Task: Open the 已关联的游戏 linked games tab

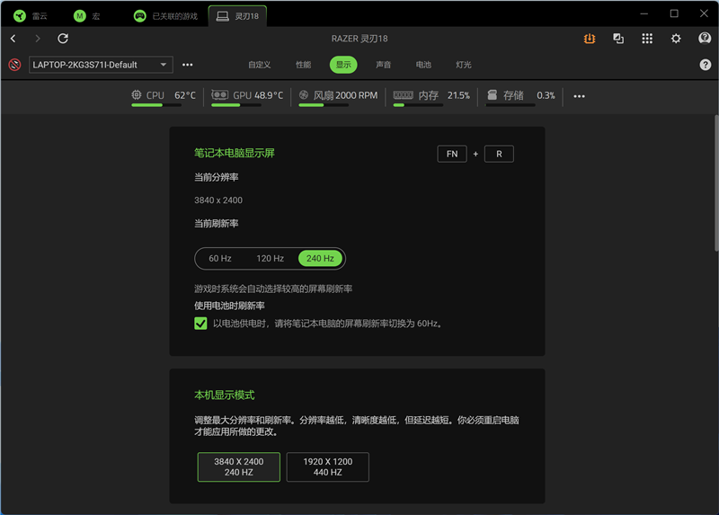Action: coord(165,16)
